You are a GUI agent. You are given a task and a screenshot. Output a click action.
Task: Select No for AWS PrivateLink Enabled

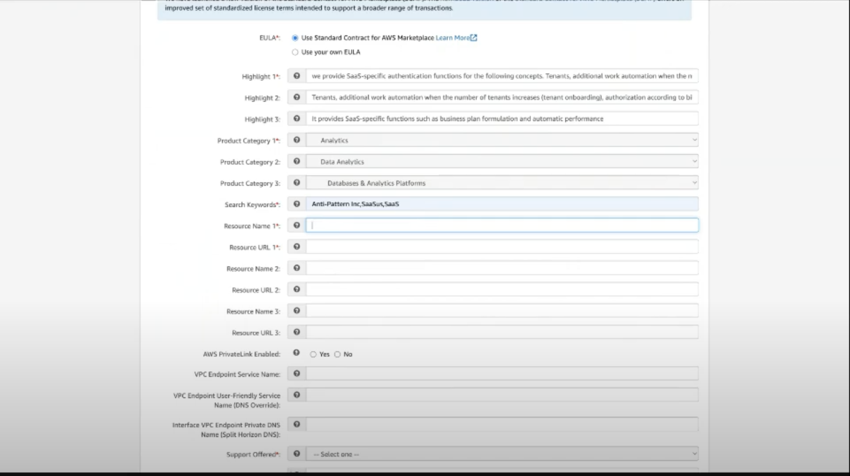click(337, 354)
